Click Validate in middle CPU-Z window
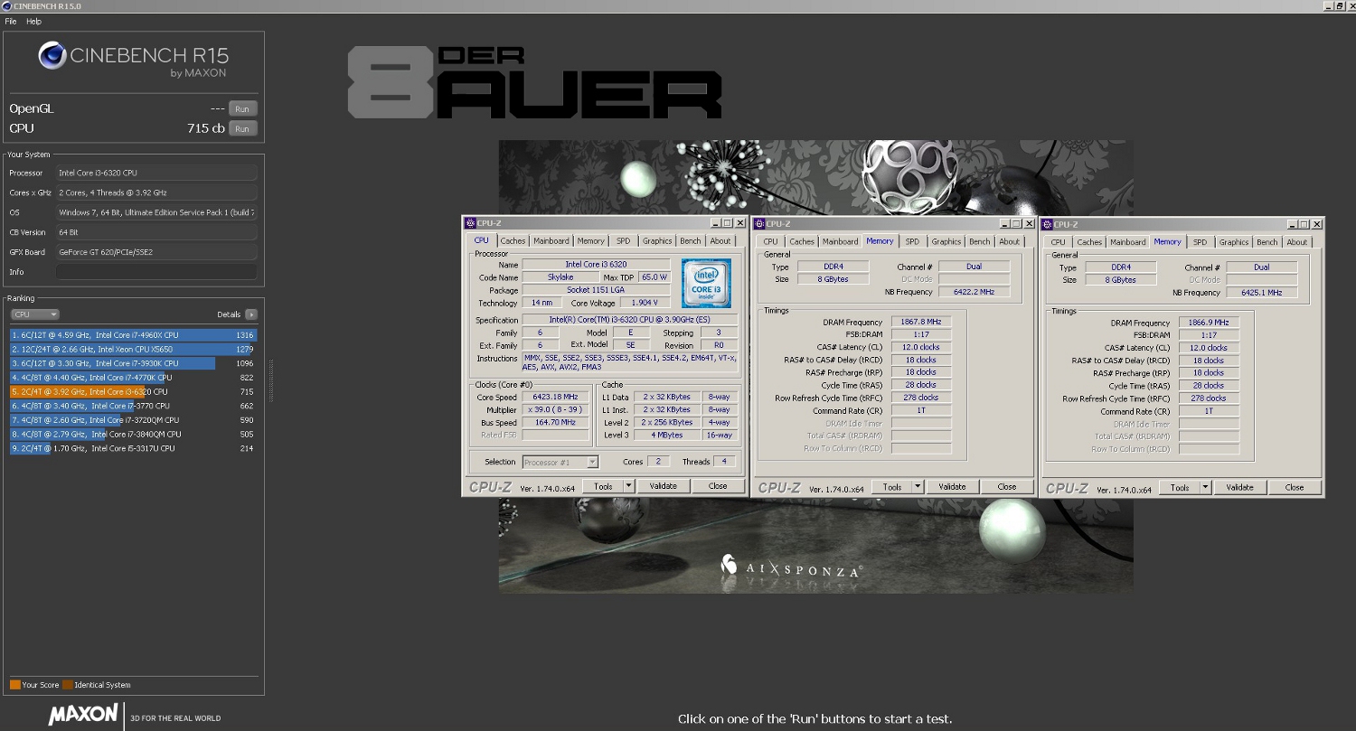The image size is (1356, 731). pyautogui.click(x=952, y=487)
